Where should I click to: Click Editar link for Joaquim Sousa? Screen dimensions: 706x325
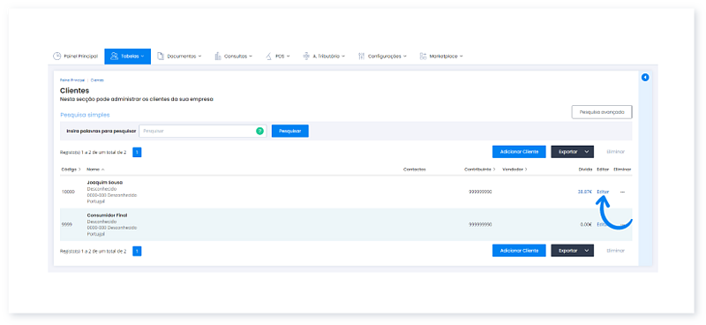(603, 192)
